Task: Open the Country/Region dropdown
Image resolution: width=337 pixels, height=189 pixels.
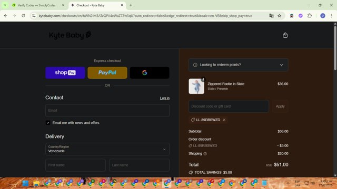Action: pyautogui.click(x=107, y=149)
